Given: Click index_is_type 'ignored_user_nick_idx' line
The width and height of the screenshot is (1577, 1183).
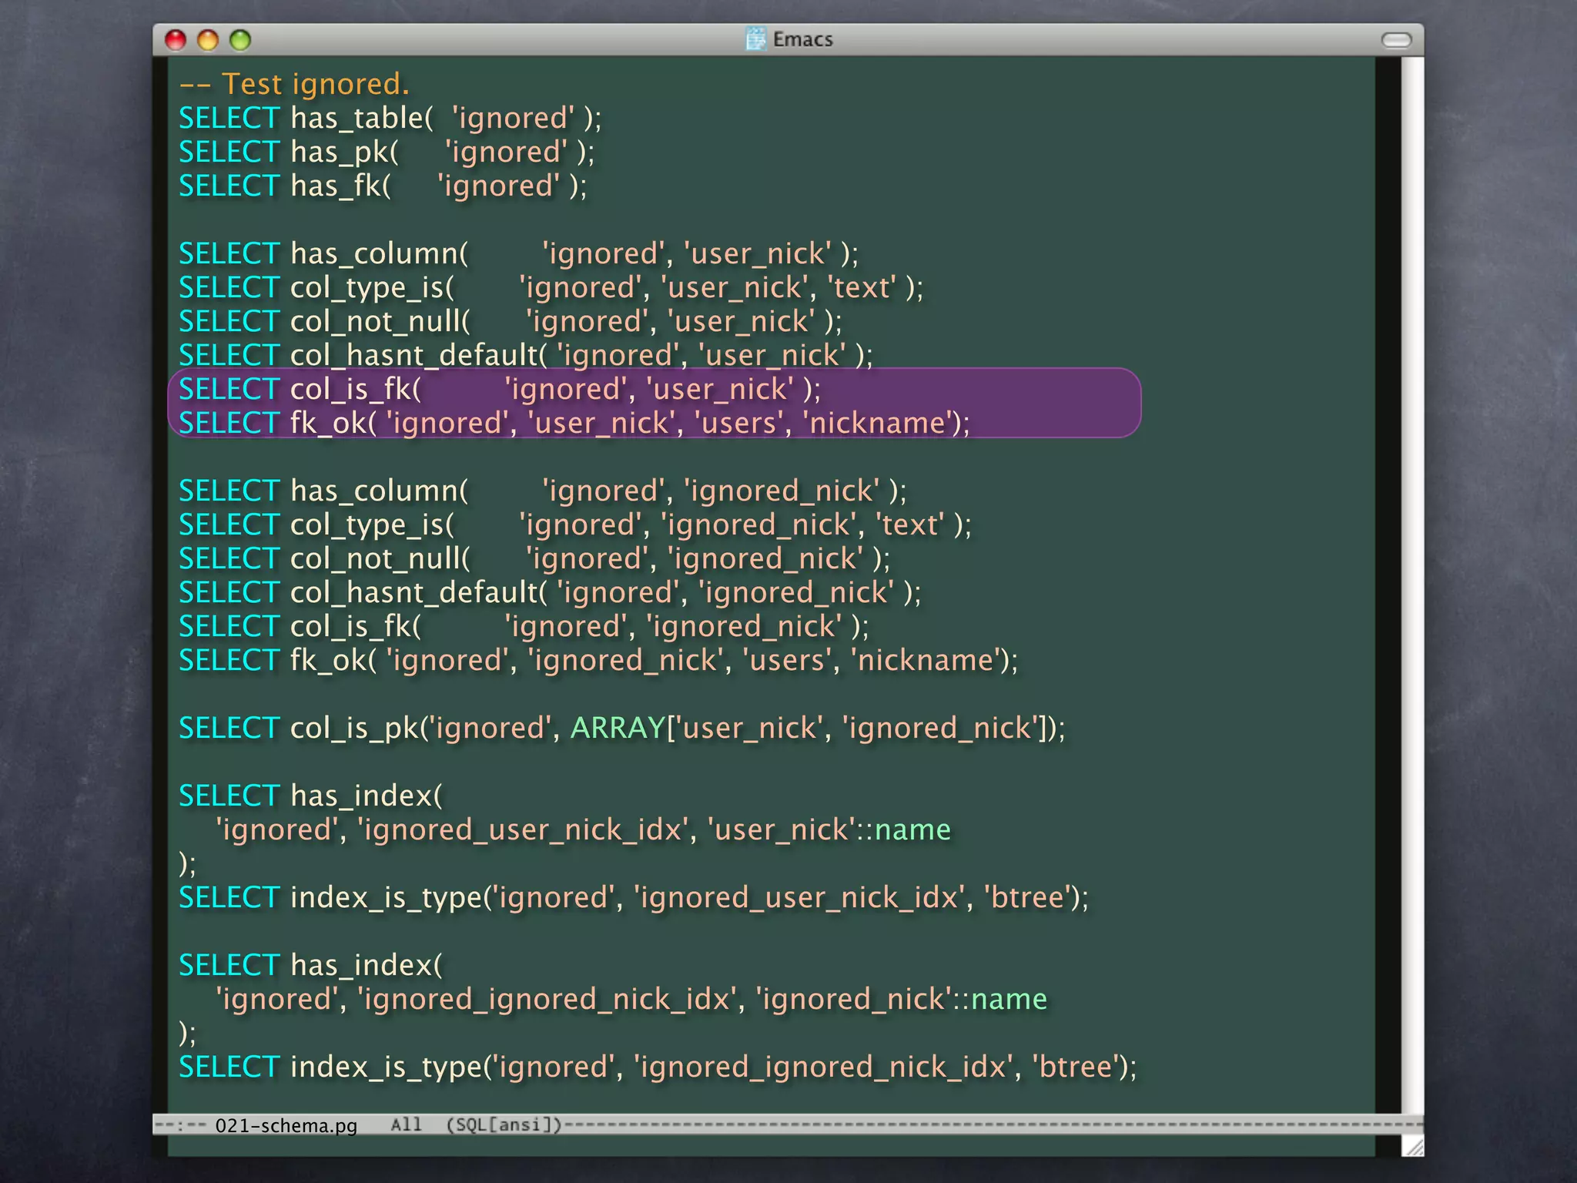Looking at the screenshot, I should [634, 897].
